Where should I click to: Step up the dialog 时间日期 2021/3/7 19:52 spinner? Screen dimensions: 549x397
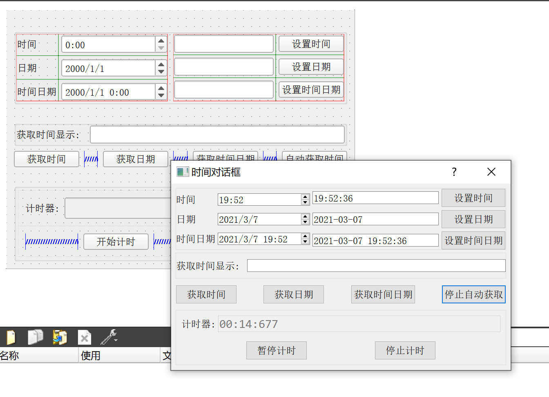(x=305, y=236)
